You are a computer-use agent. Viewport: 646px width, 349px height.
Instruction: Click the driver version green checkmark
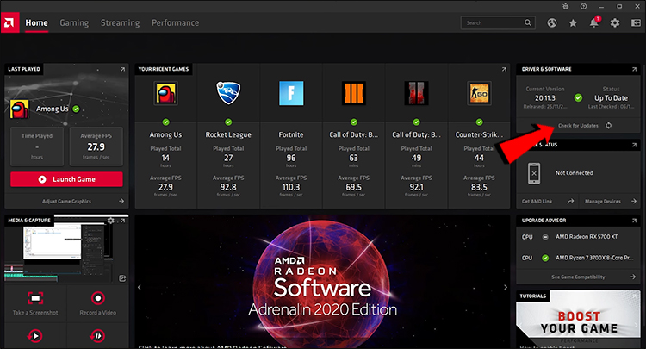point(578,97)
